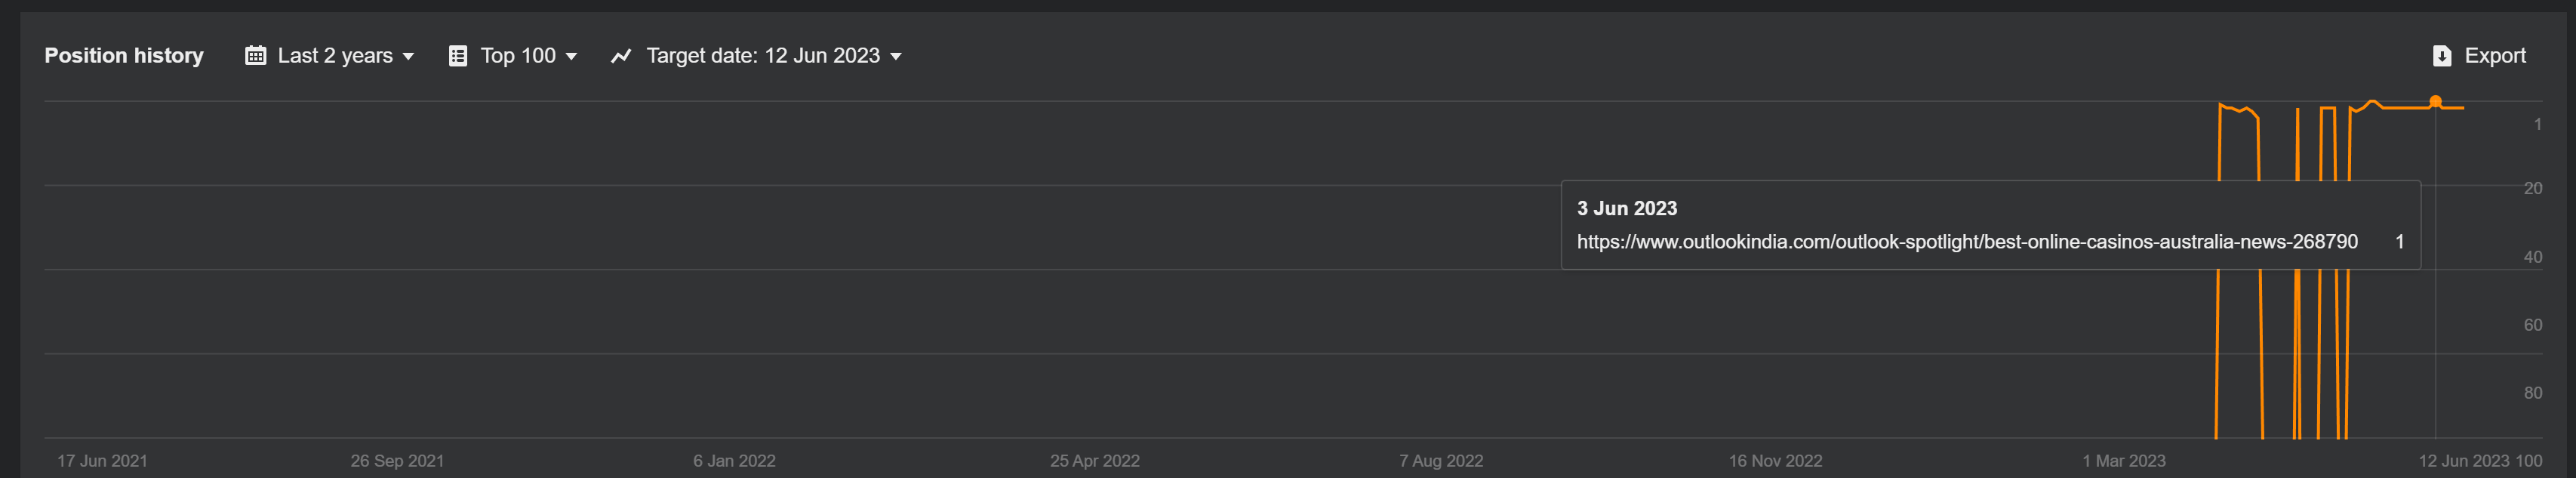Open the outlookindia.com URL in the tooltip
The width and height of the screenshot is (2576, 478).
(x=1966, y=242)
